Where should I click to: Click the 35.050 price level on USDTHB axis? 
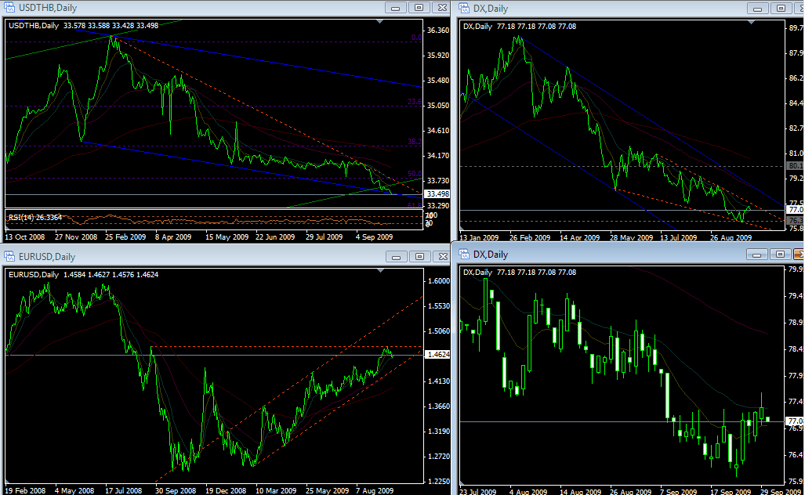438,105
